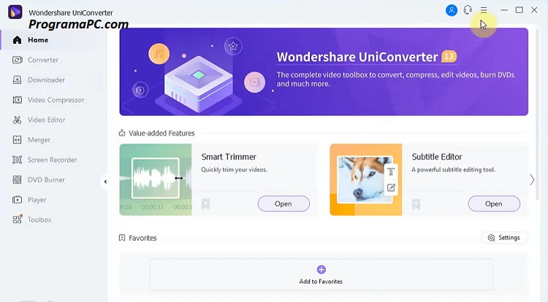Bookmark Smart Trimmer as favorite
The width and height of the screenshot is (548, 302).
[x=205, y=204]
